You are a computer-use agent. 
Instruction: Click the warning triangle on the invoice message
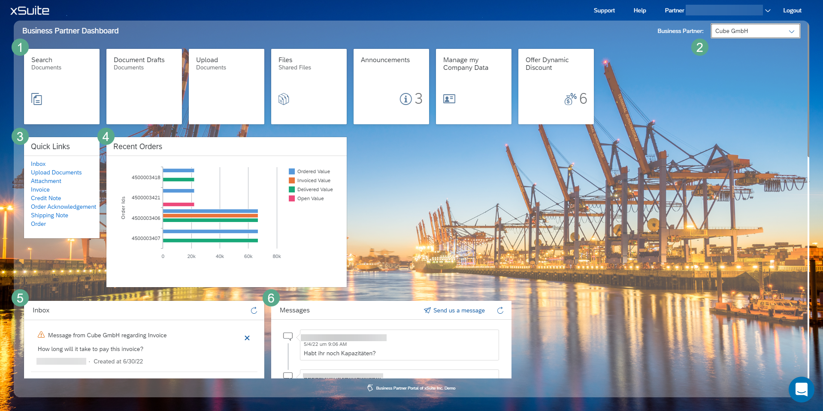pos(41,335)
